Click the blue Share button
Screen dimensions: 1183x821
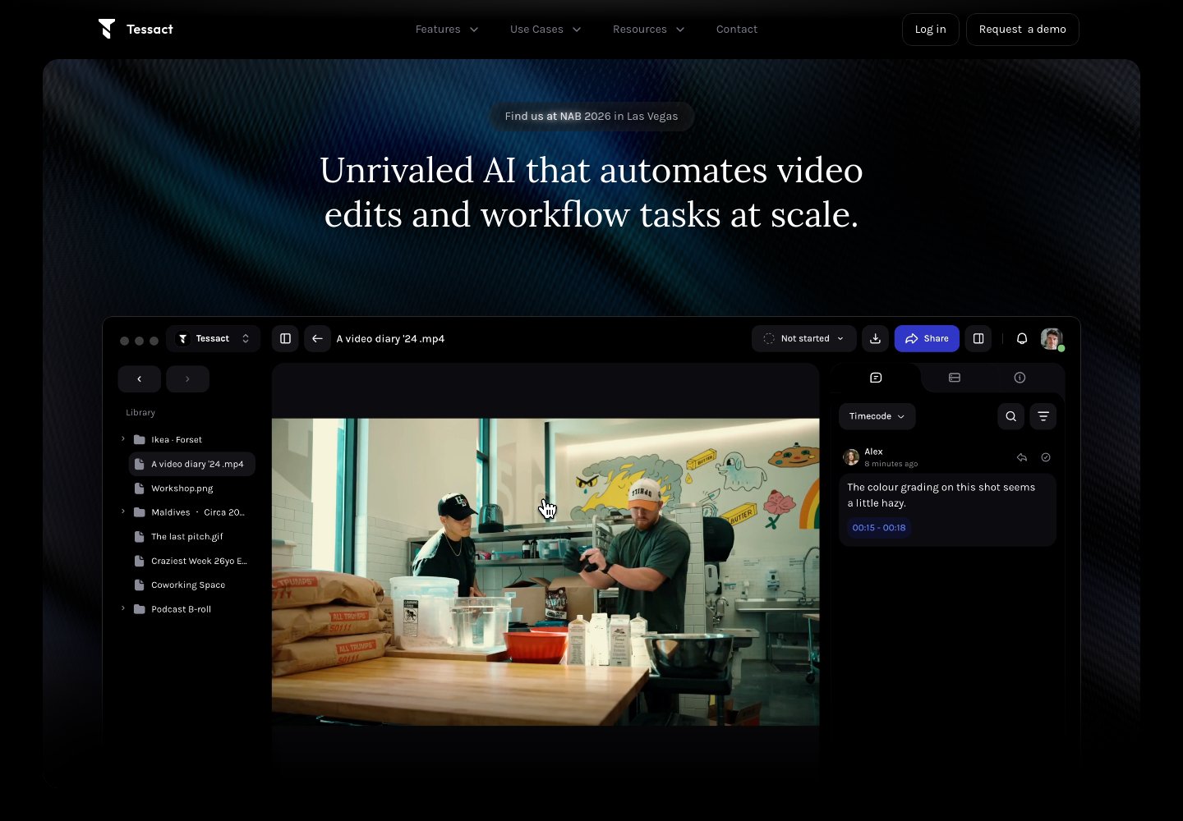[x=927, y=338]
